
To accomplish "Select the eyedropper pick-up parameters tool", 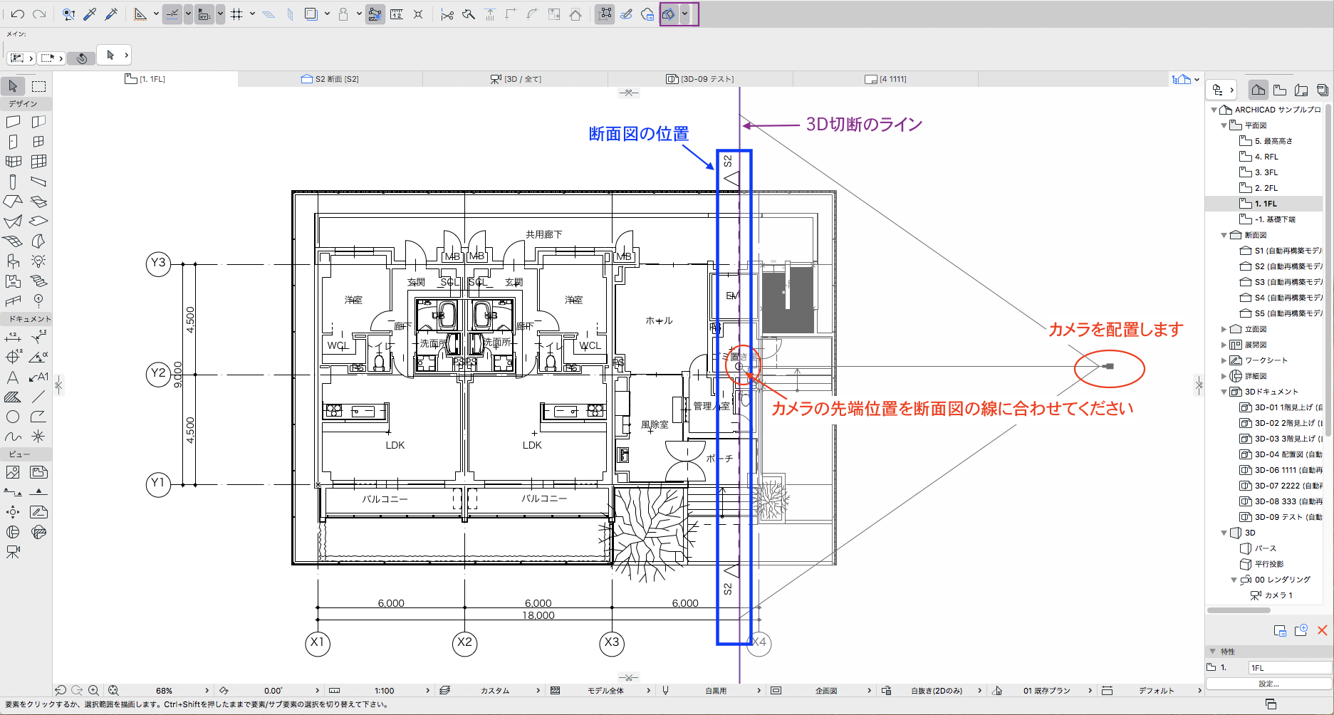I will click(90, 14).
